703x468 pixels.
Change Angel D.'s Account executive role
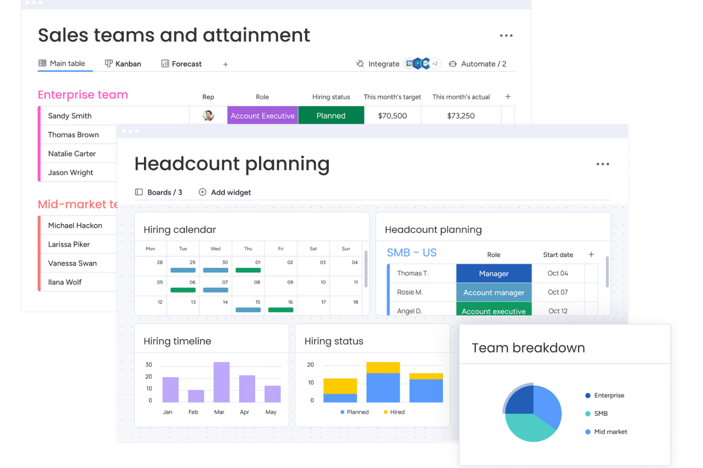tap(494, 310)
